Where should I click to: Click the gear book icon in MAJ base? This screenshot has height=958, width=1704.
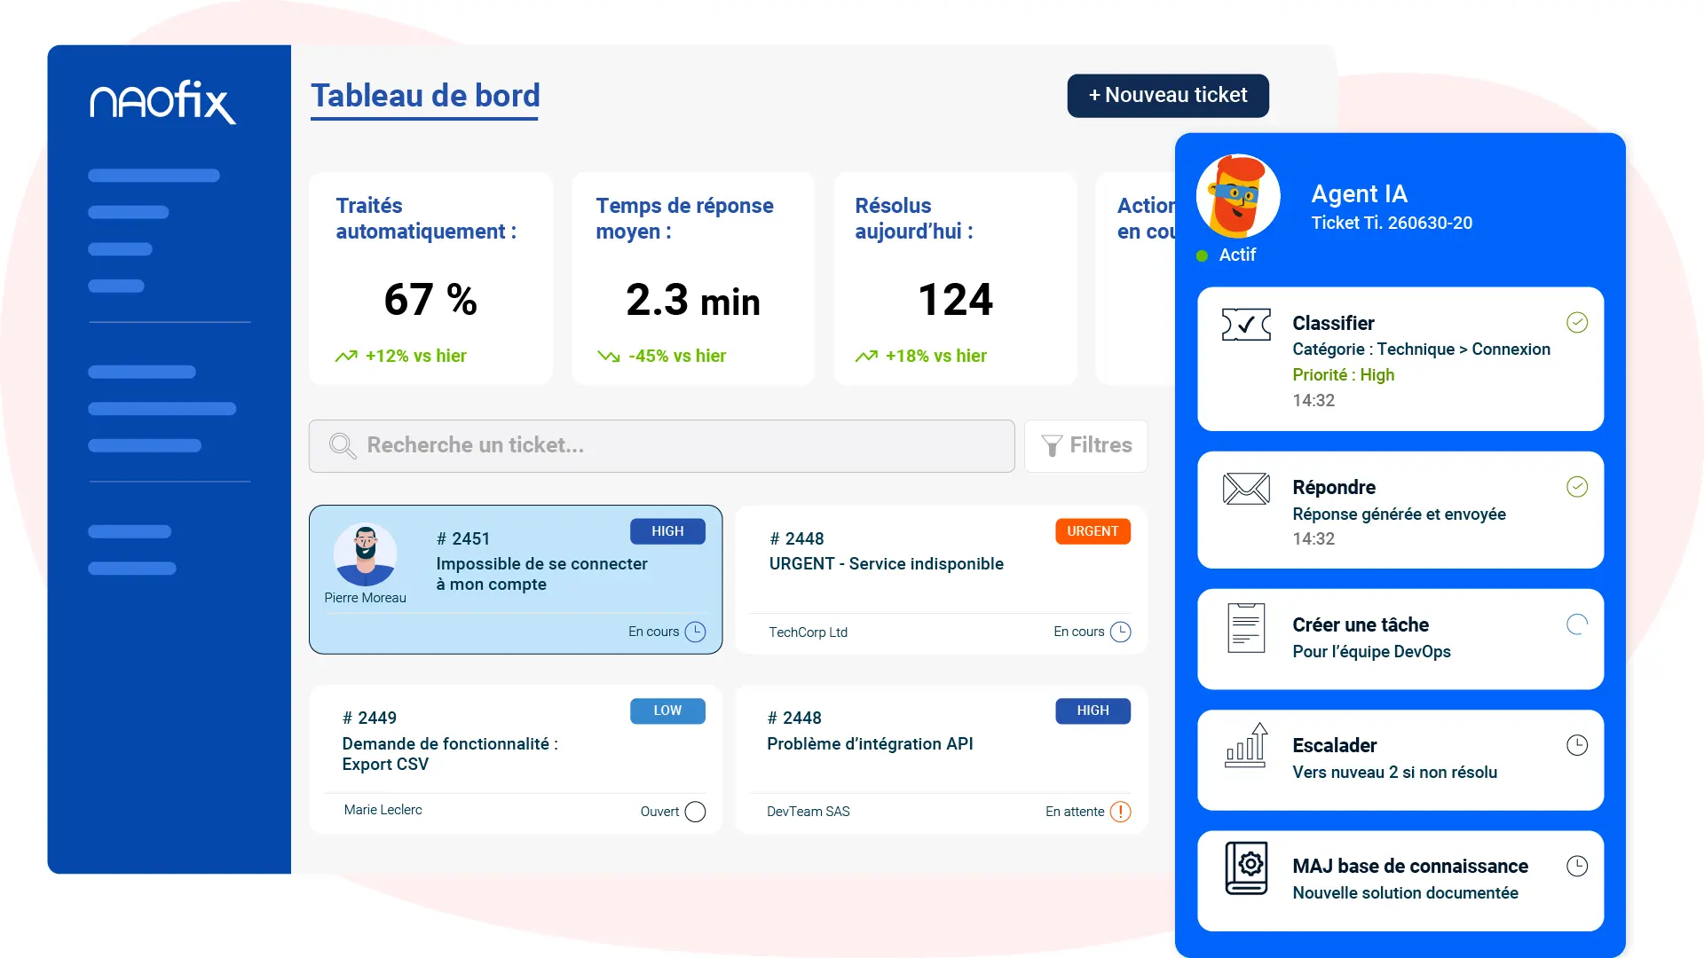1246,868
